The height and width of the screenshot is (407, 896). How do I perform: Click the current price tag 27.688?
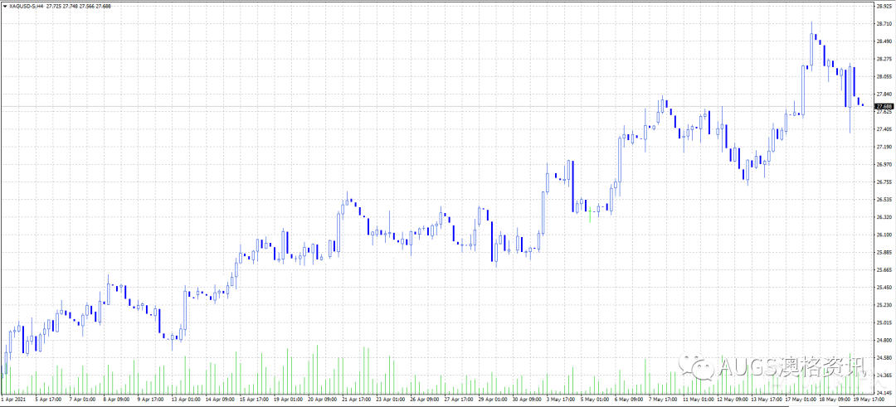(x=883, y=106)
